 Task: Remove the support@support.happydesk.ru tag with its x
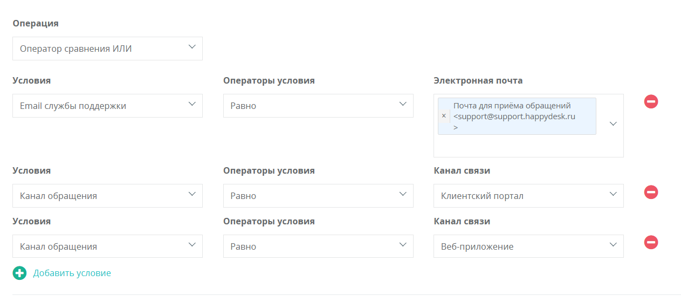coord(444,116)
